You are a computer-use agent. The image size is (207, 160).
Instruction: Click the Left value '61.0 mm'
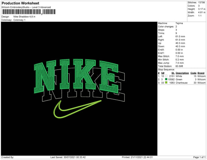[x=180, y=37]
